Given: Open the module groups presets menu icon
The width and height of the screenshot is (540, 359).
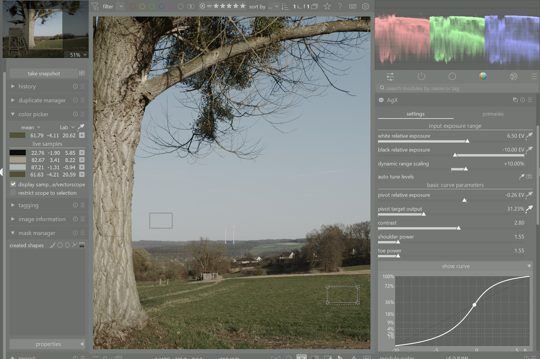Looking at the screenshot, I should tap(534, 76).
